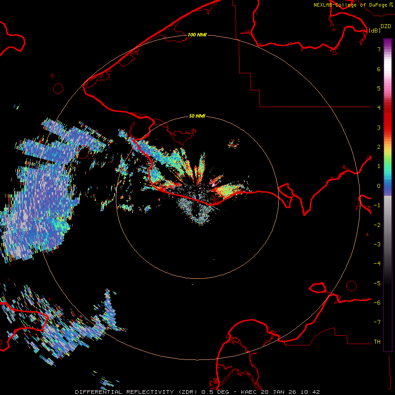The width and height of the screenshot is (395, 395).
Task: Click the -1 value on the color scale
Action: tap(377, 205)
